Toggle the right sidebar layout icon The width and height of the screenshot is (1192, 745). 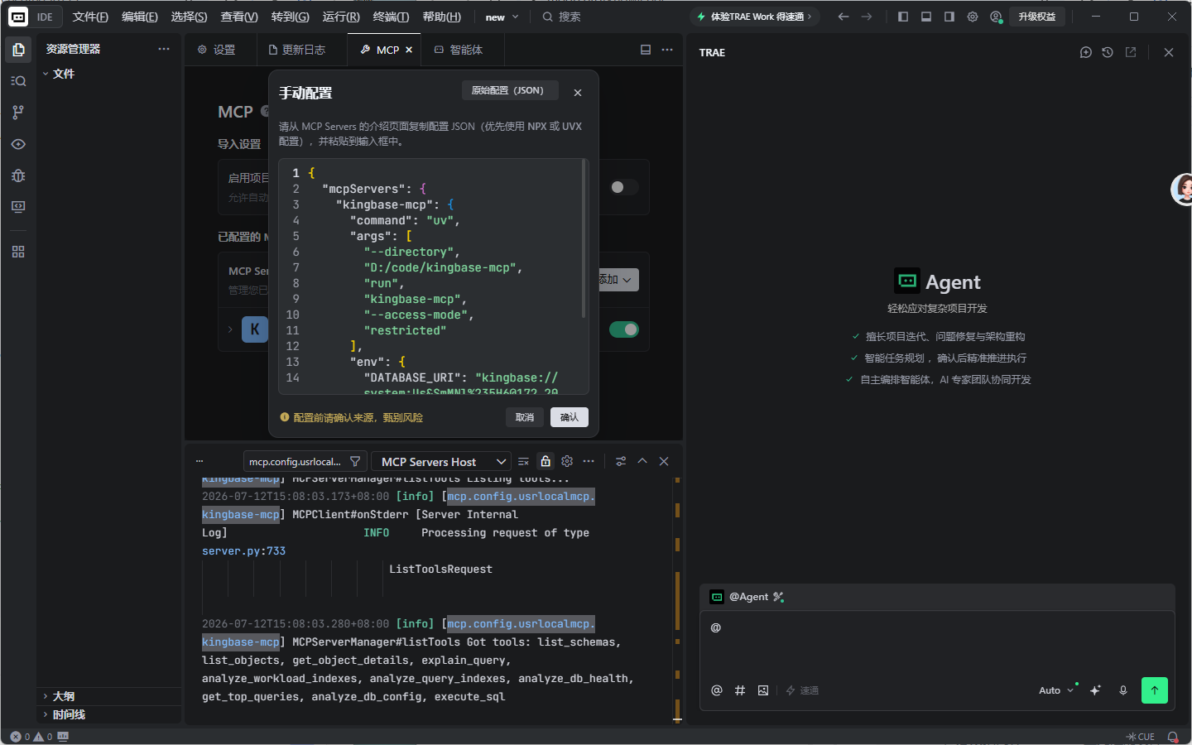pyautogui.click(x=949, y=17)
